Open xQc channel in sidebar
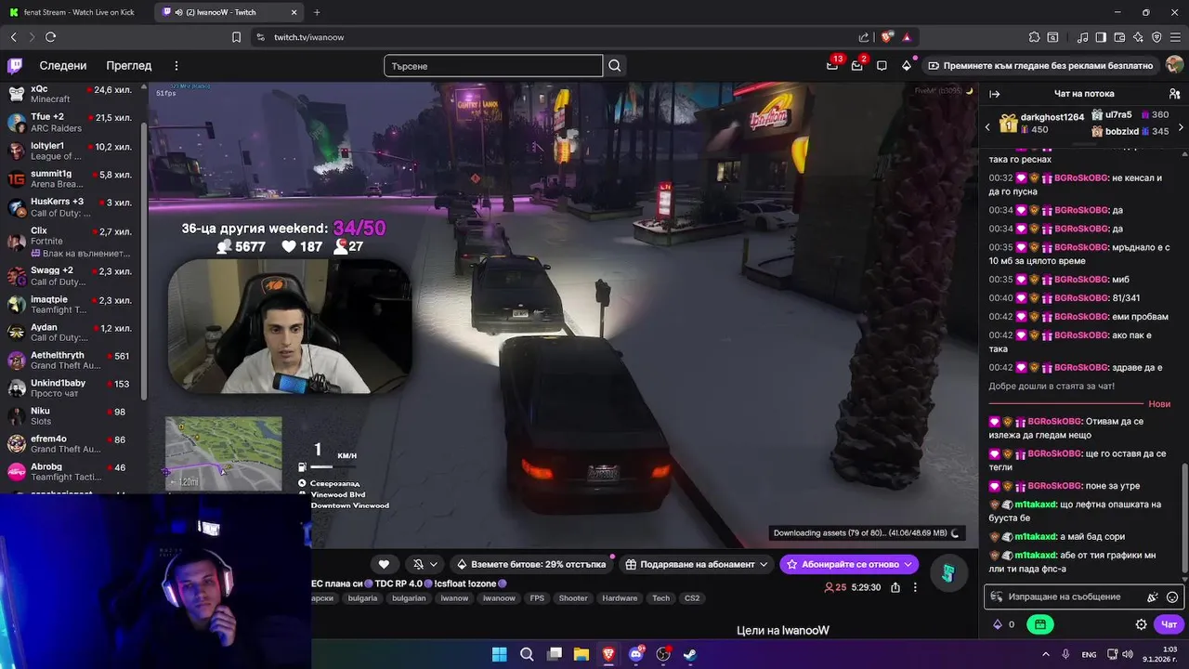Screen dimensions: 1189x669 pyautogui.click(x=72, y=94)
